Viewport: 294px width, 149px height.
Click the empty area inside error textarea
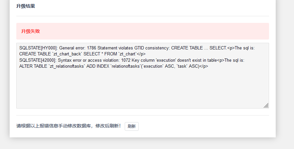pos(142,90)
